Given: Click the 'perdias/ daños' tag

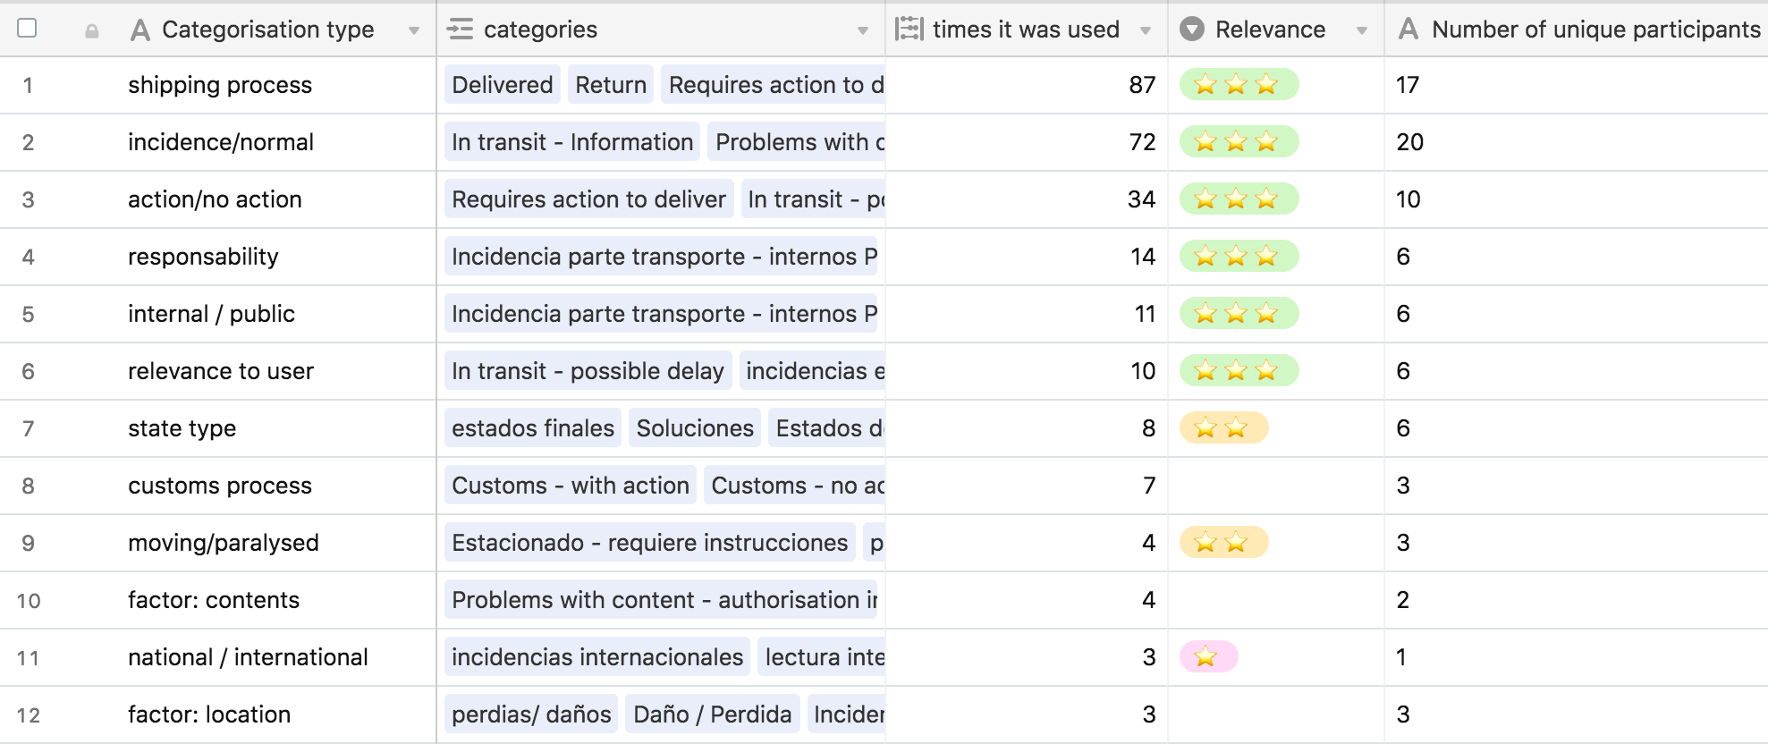Looking at the screenshot, I should coord(531,714).
